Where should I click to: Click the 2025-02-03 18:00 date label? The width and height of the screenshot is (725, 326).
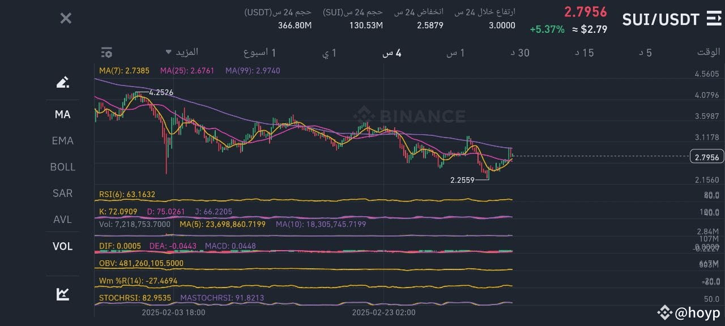pyautogui.click(x=173, y=312)
